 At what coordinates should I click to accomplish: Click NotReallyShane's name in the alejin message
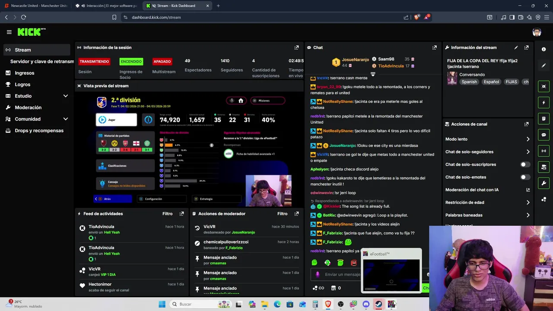click(338, 224)
